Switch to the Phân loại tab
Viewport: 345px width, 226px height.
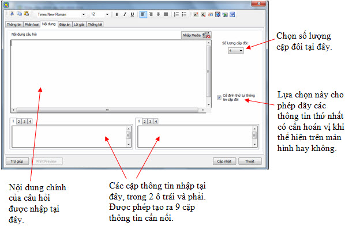pyautogui.click(x=32, y=24)
